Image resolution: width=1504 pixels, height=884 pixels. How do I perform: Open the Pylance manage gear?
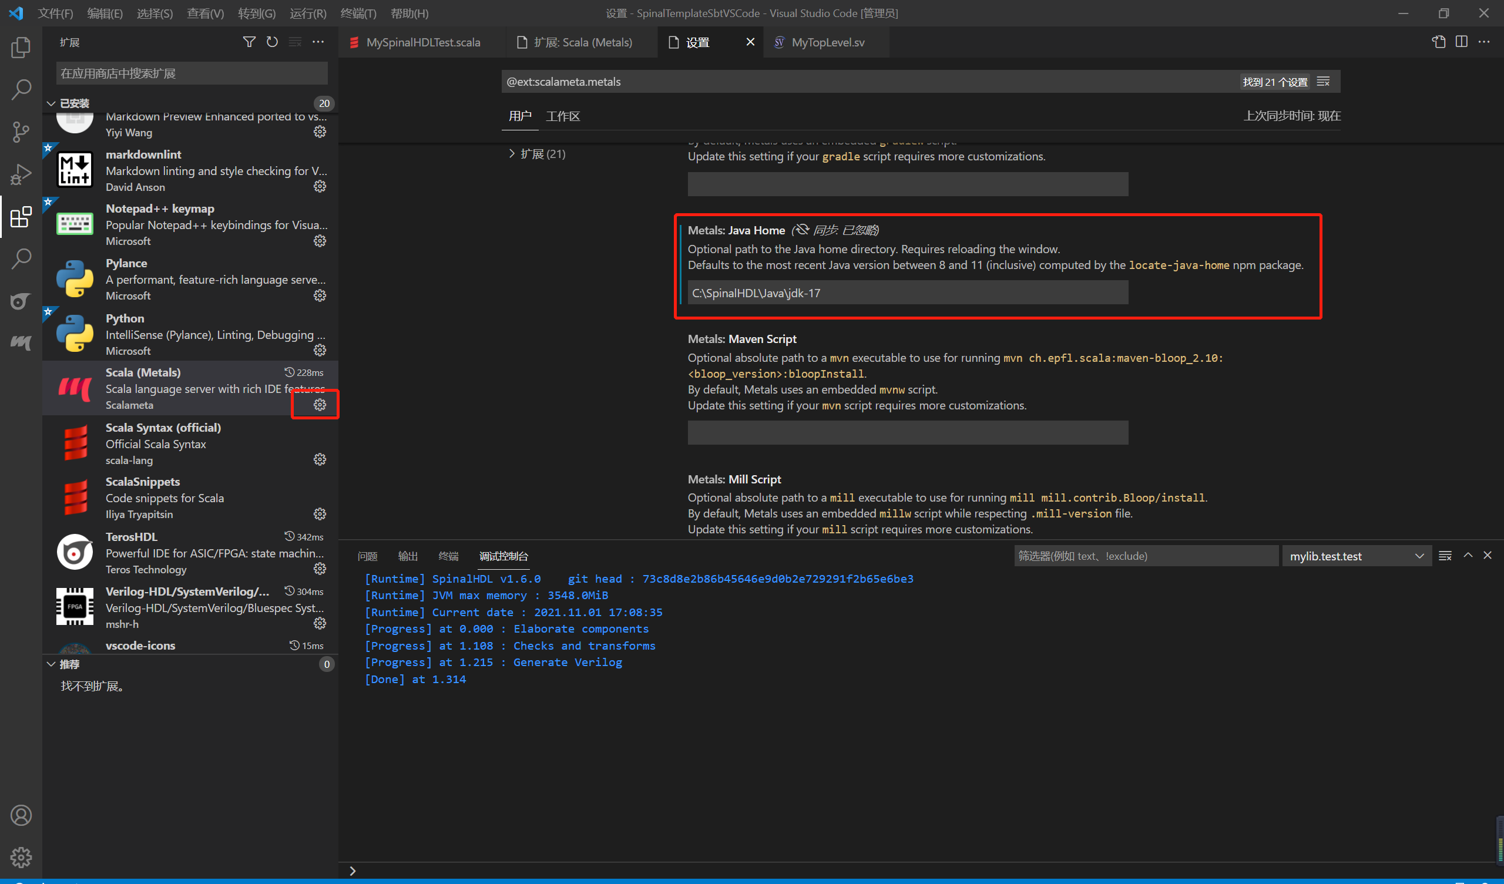[320, 295]
